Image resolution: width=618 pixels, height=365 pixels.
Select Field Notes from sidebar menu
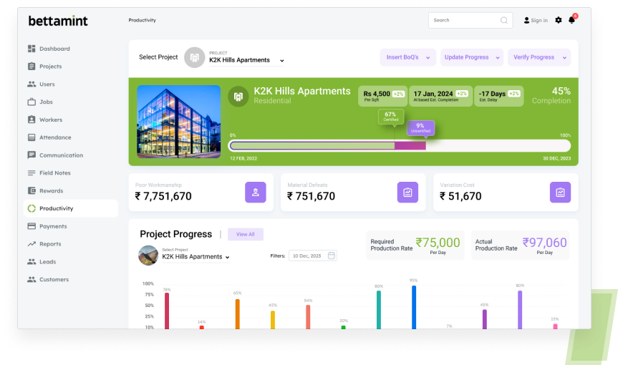point(54,173)
